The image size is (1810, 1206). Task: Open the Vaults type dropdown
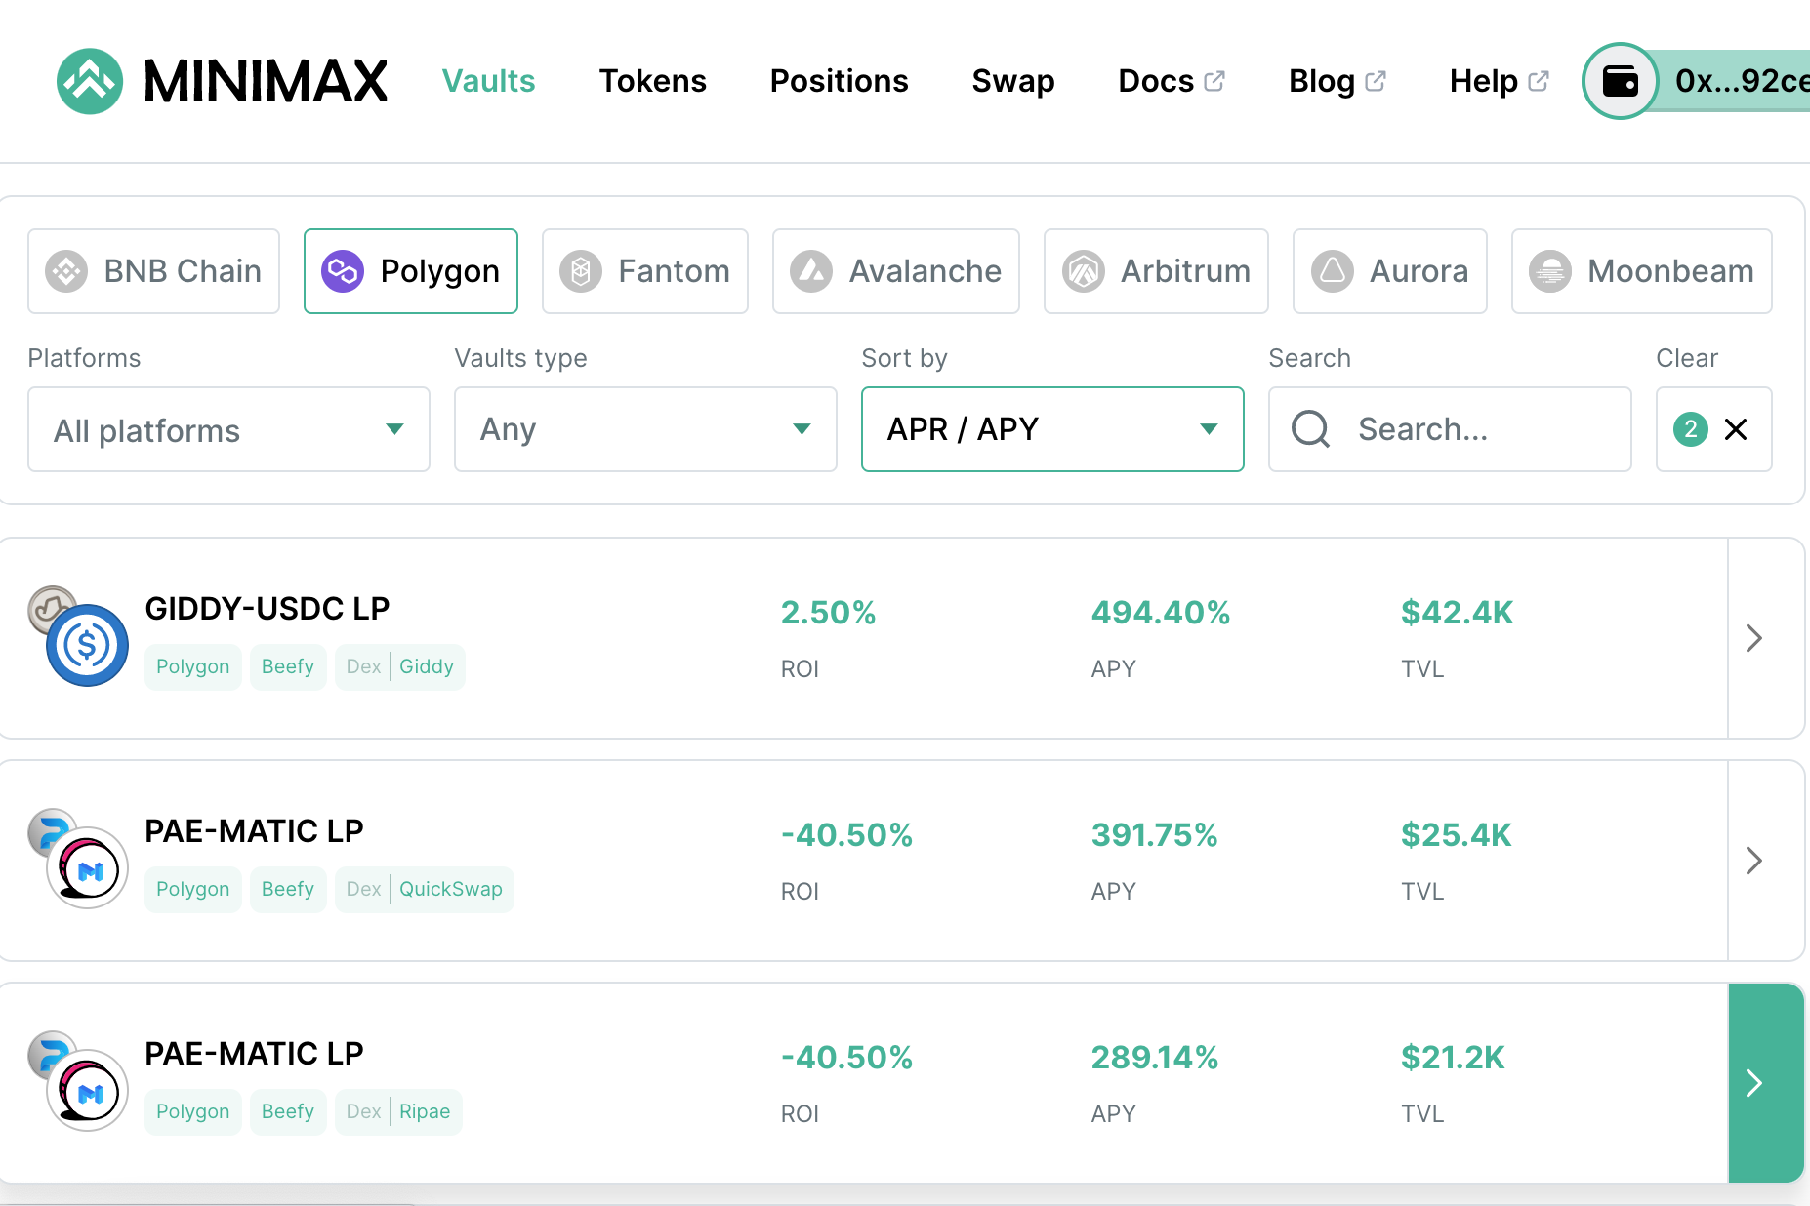[645, 429]
